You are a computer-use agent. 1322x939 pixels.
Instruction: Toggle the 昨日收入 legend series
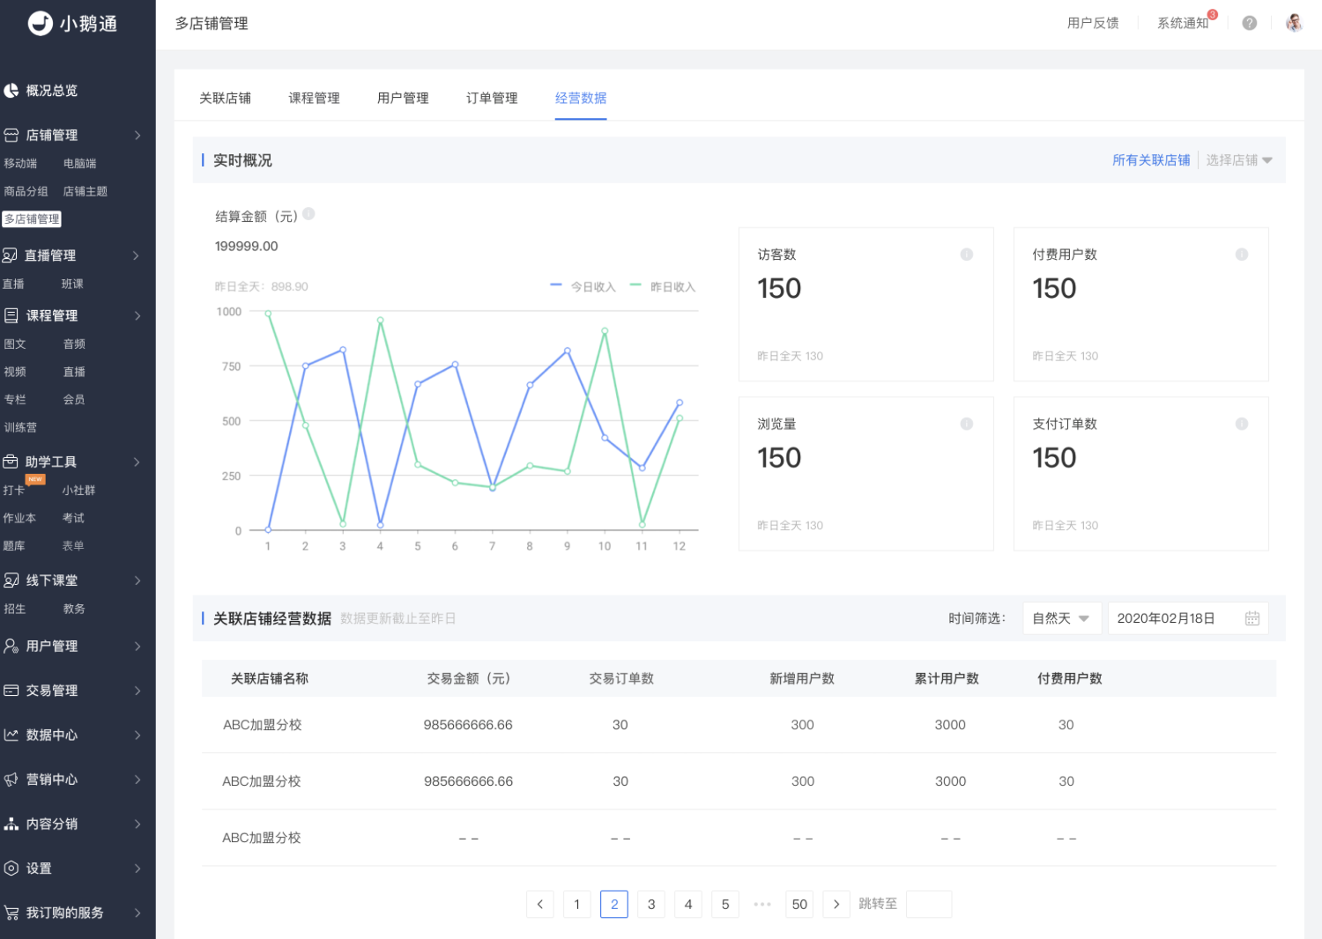(x=663, y=286)
